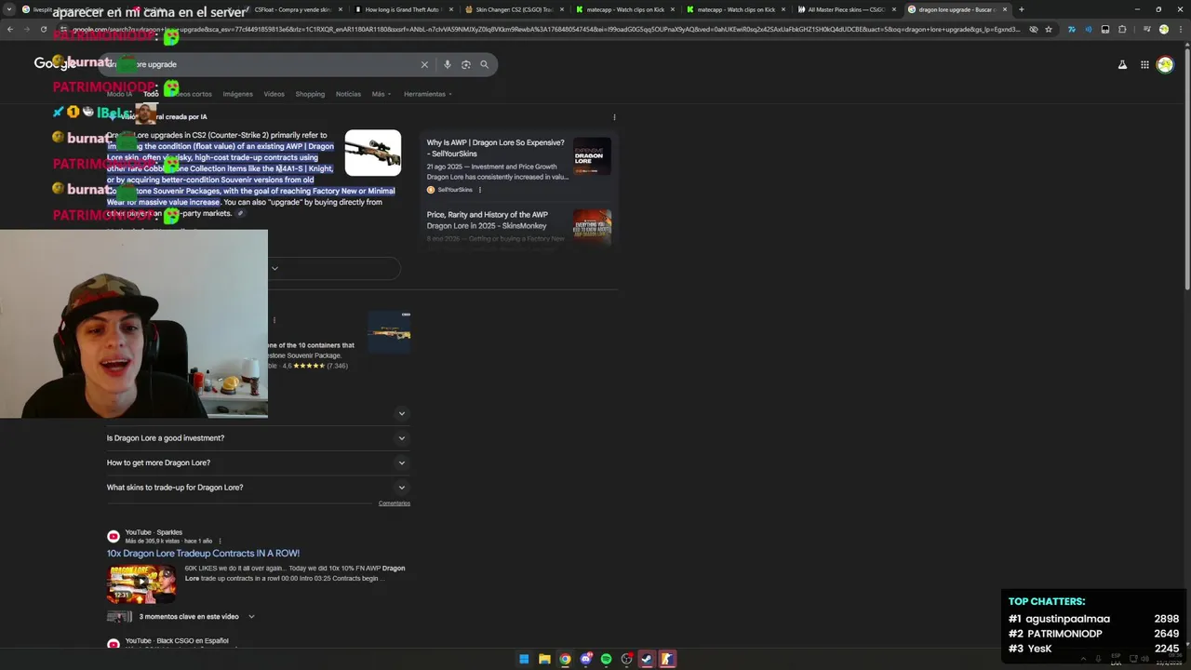The image size is (1191, 670).
Task: Switch to the Shopping results tab
Action: [x=310, y=94]
